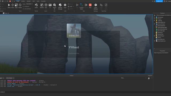Click the ServerScriptService.Script Line 8 trace

[24, 85]
